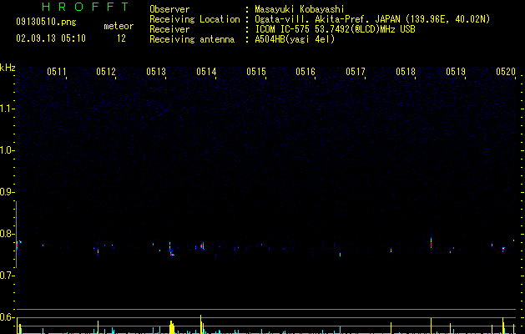This screenshot has width=525, height=334.
Task: Click the Receiving Location label
Action: 194,19
